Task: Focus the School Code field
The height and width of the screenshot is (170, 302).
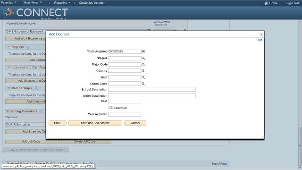Action: 125,84
